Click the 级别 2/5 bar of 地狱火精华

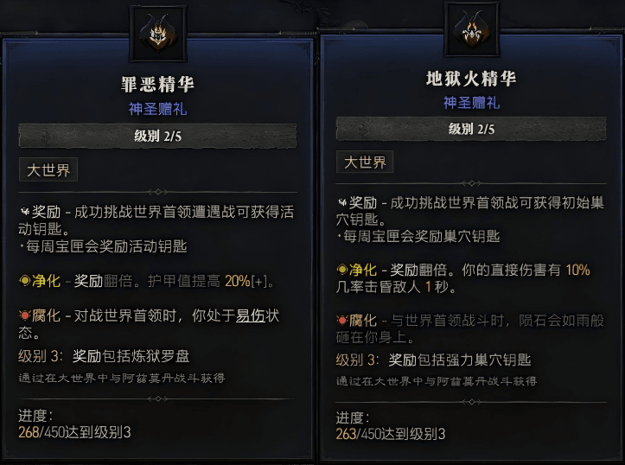click(x=471, y=129)
